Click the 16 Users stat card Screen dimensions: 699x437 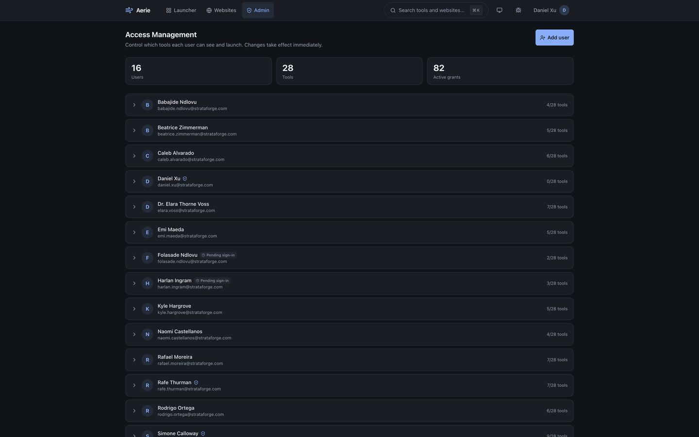point(199,71)
